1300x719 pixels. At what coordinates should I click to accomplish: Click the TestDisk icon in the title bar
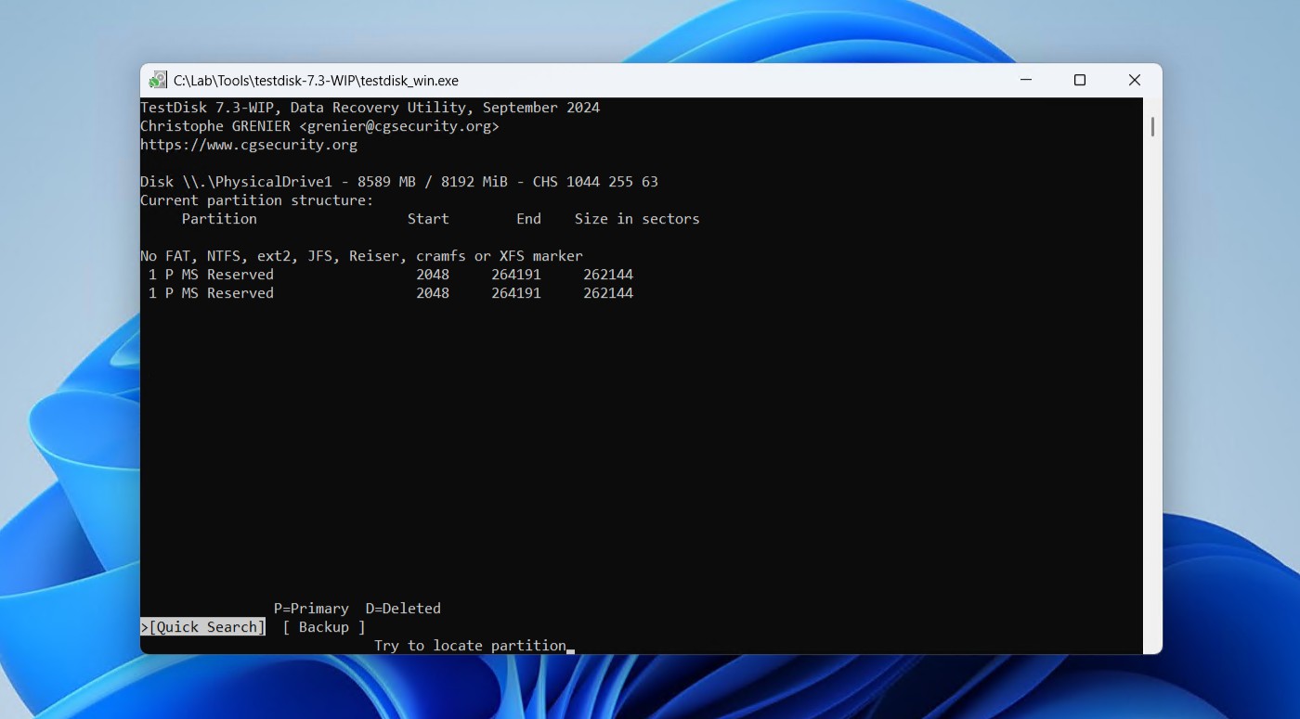(158, 81)
